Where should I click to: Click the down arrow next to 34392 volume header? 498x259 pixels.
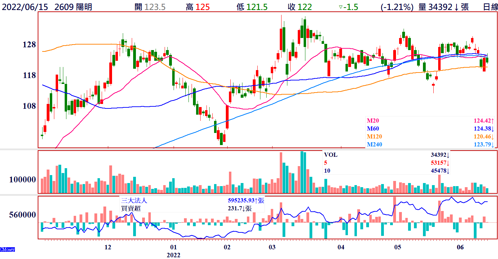click(x=456, y=7)
